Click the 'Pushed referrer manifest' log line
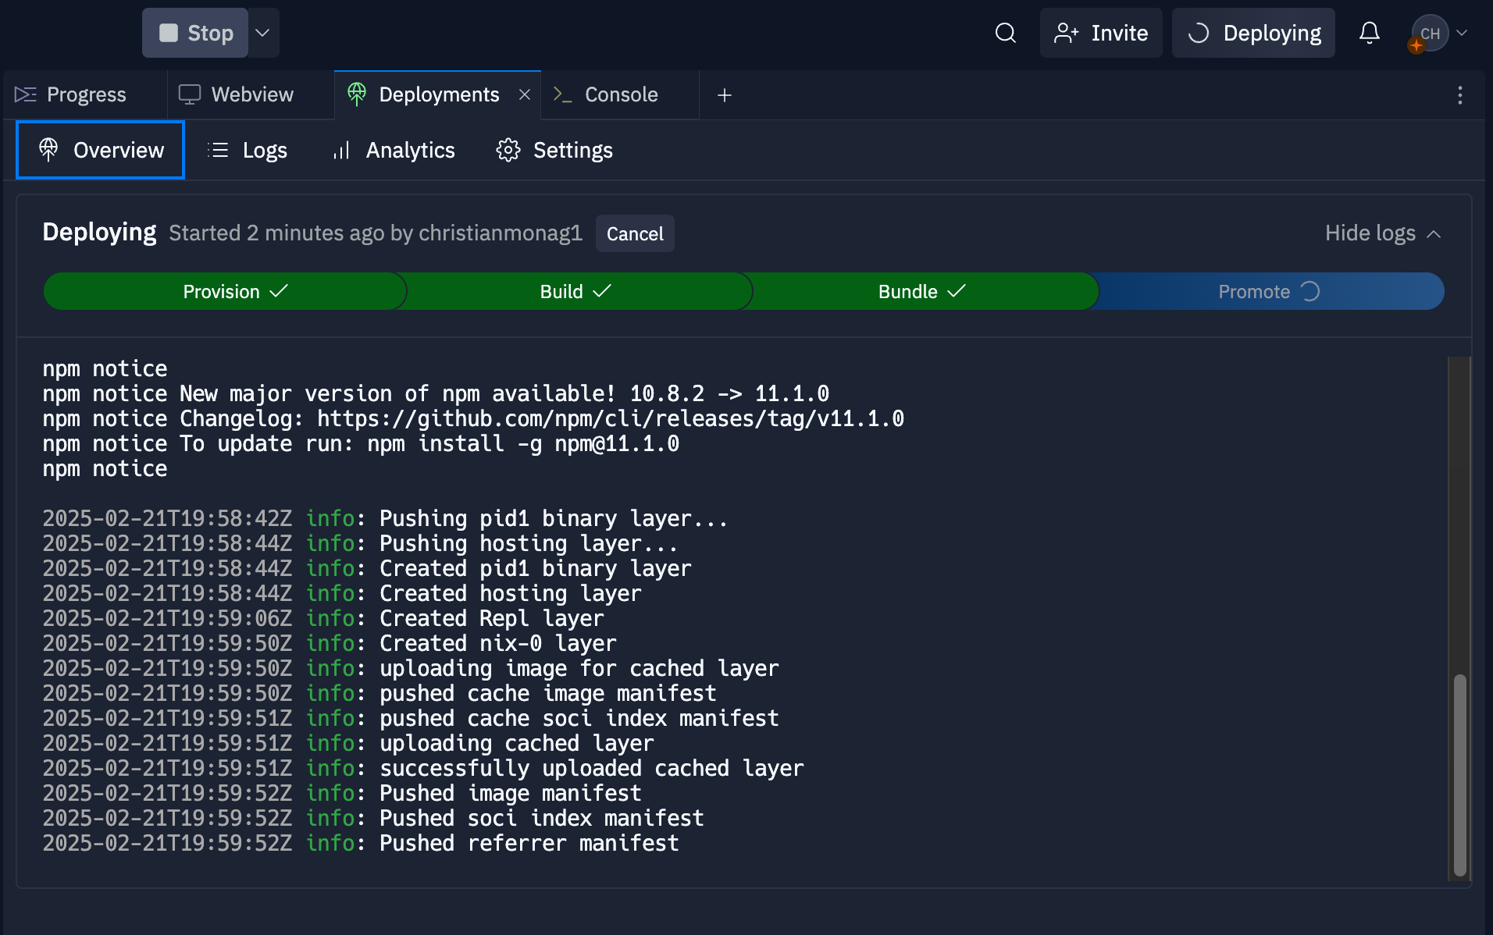This screenshot has width=1493, height=935. (x=361, y=843)
